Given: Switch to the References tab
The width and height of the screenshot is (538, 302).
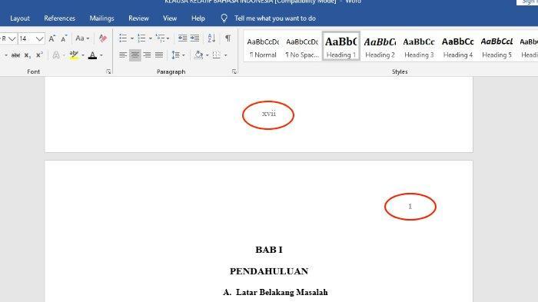Looking at the screenshot, I should (x=60, y=18).
